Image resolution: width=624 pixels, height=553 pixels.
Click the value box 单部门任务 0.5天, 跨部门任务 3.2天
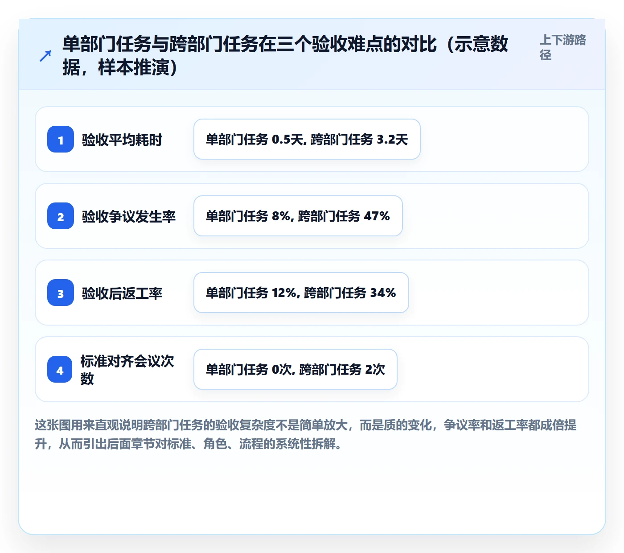307,139
